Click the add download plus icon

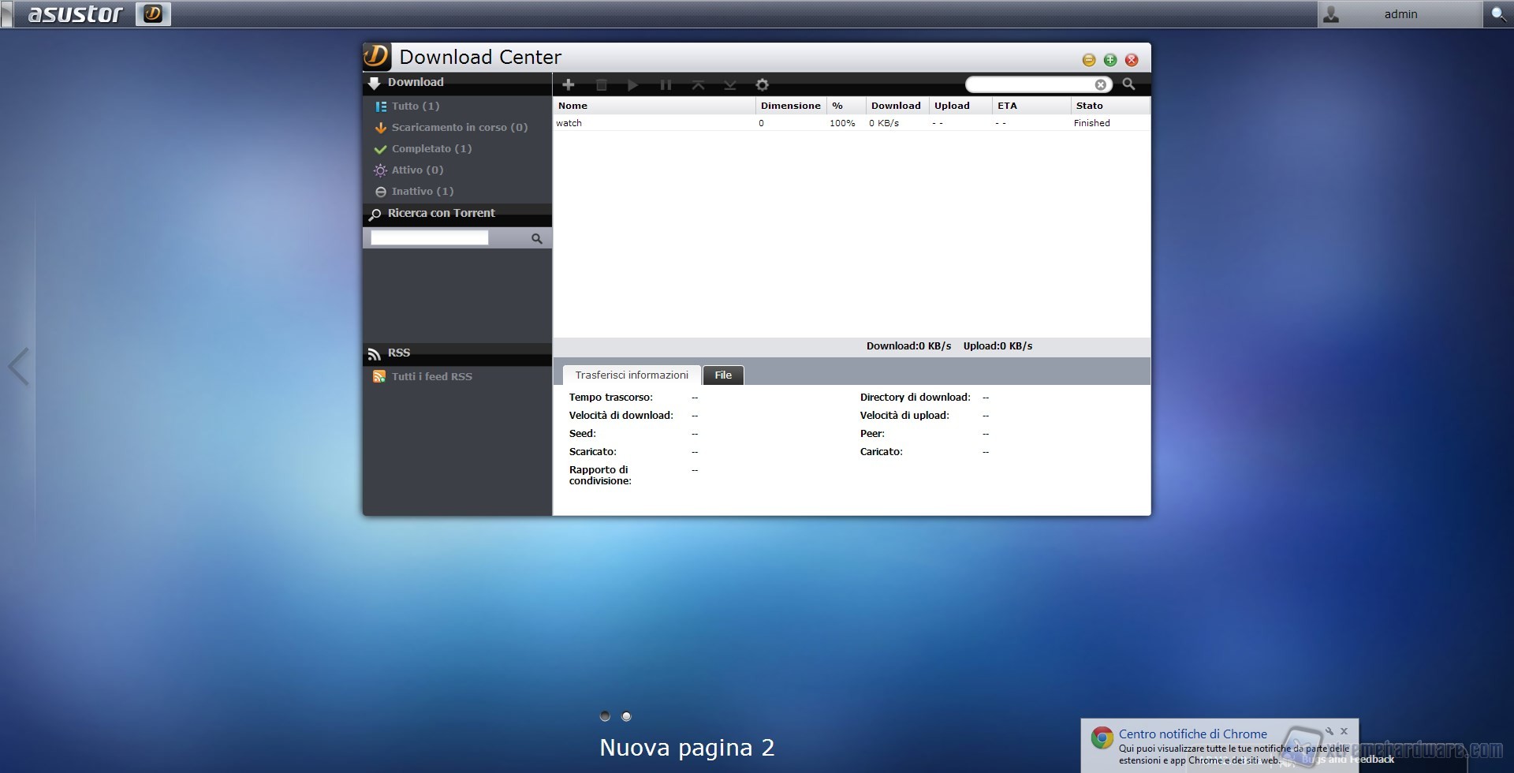[569, 84]
